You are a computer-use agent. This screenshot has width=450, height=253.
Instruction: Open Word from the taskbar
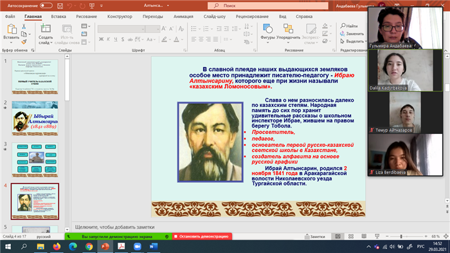click(x=153, y=247)
